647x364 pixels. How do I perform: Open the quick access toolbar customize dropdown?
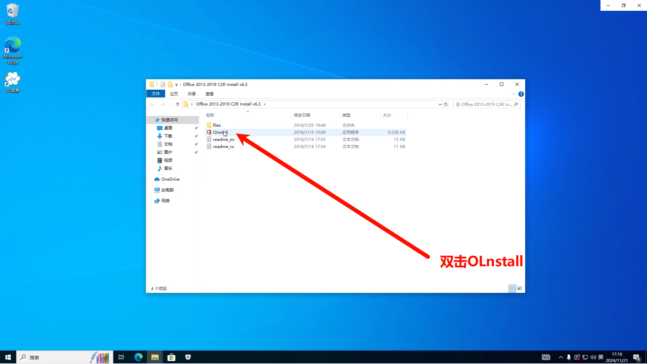(x=176, y=85)
